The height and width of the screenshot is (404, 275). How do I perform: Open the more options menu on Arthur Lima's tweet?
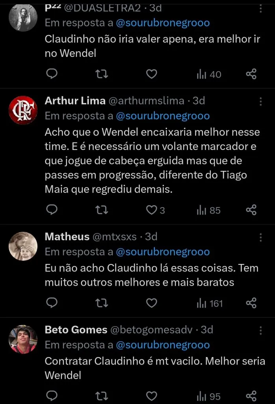(260, 101)
